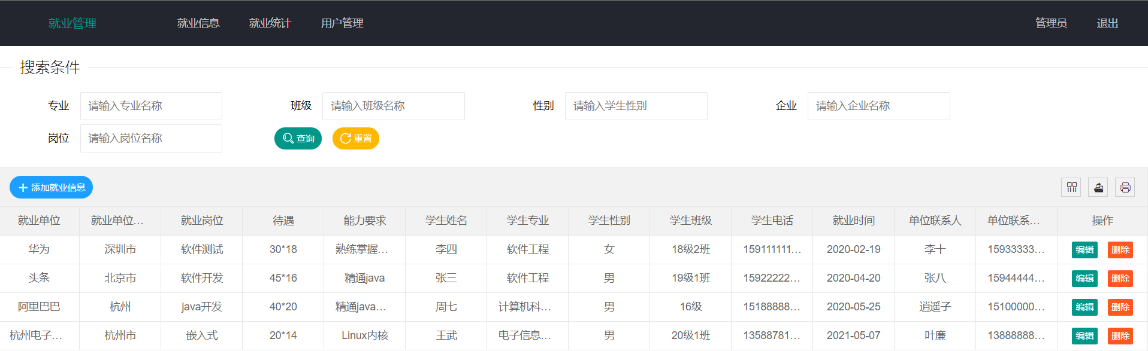Viewport: 1148px width, 351px height.
Task: Delete the 阿里巴巴 row
Action: (1120, 307)
